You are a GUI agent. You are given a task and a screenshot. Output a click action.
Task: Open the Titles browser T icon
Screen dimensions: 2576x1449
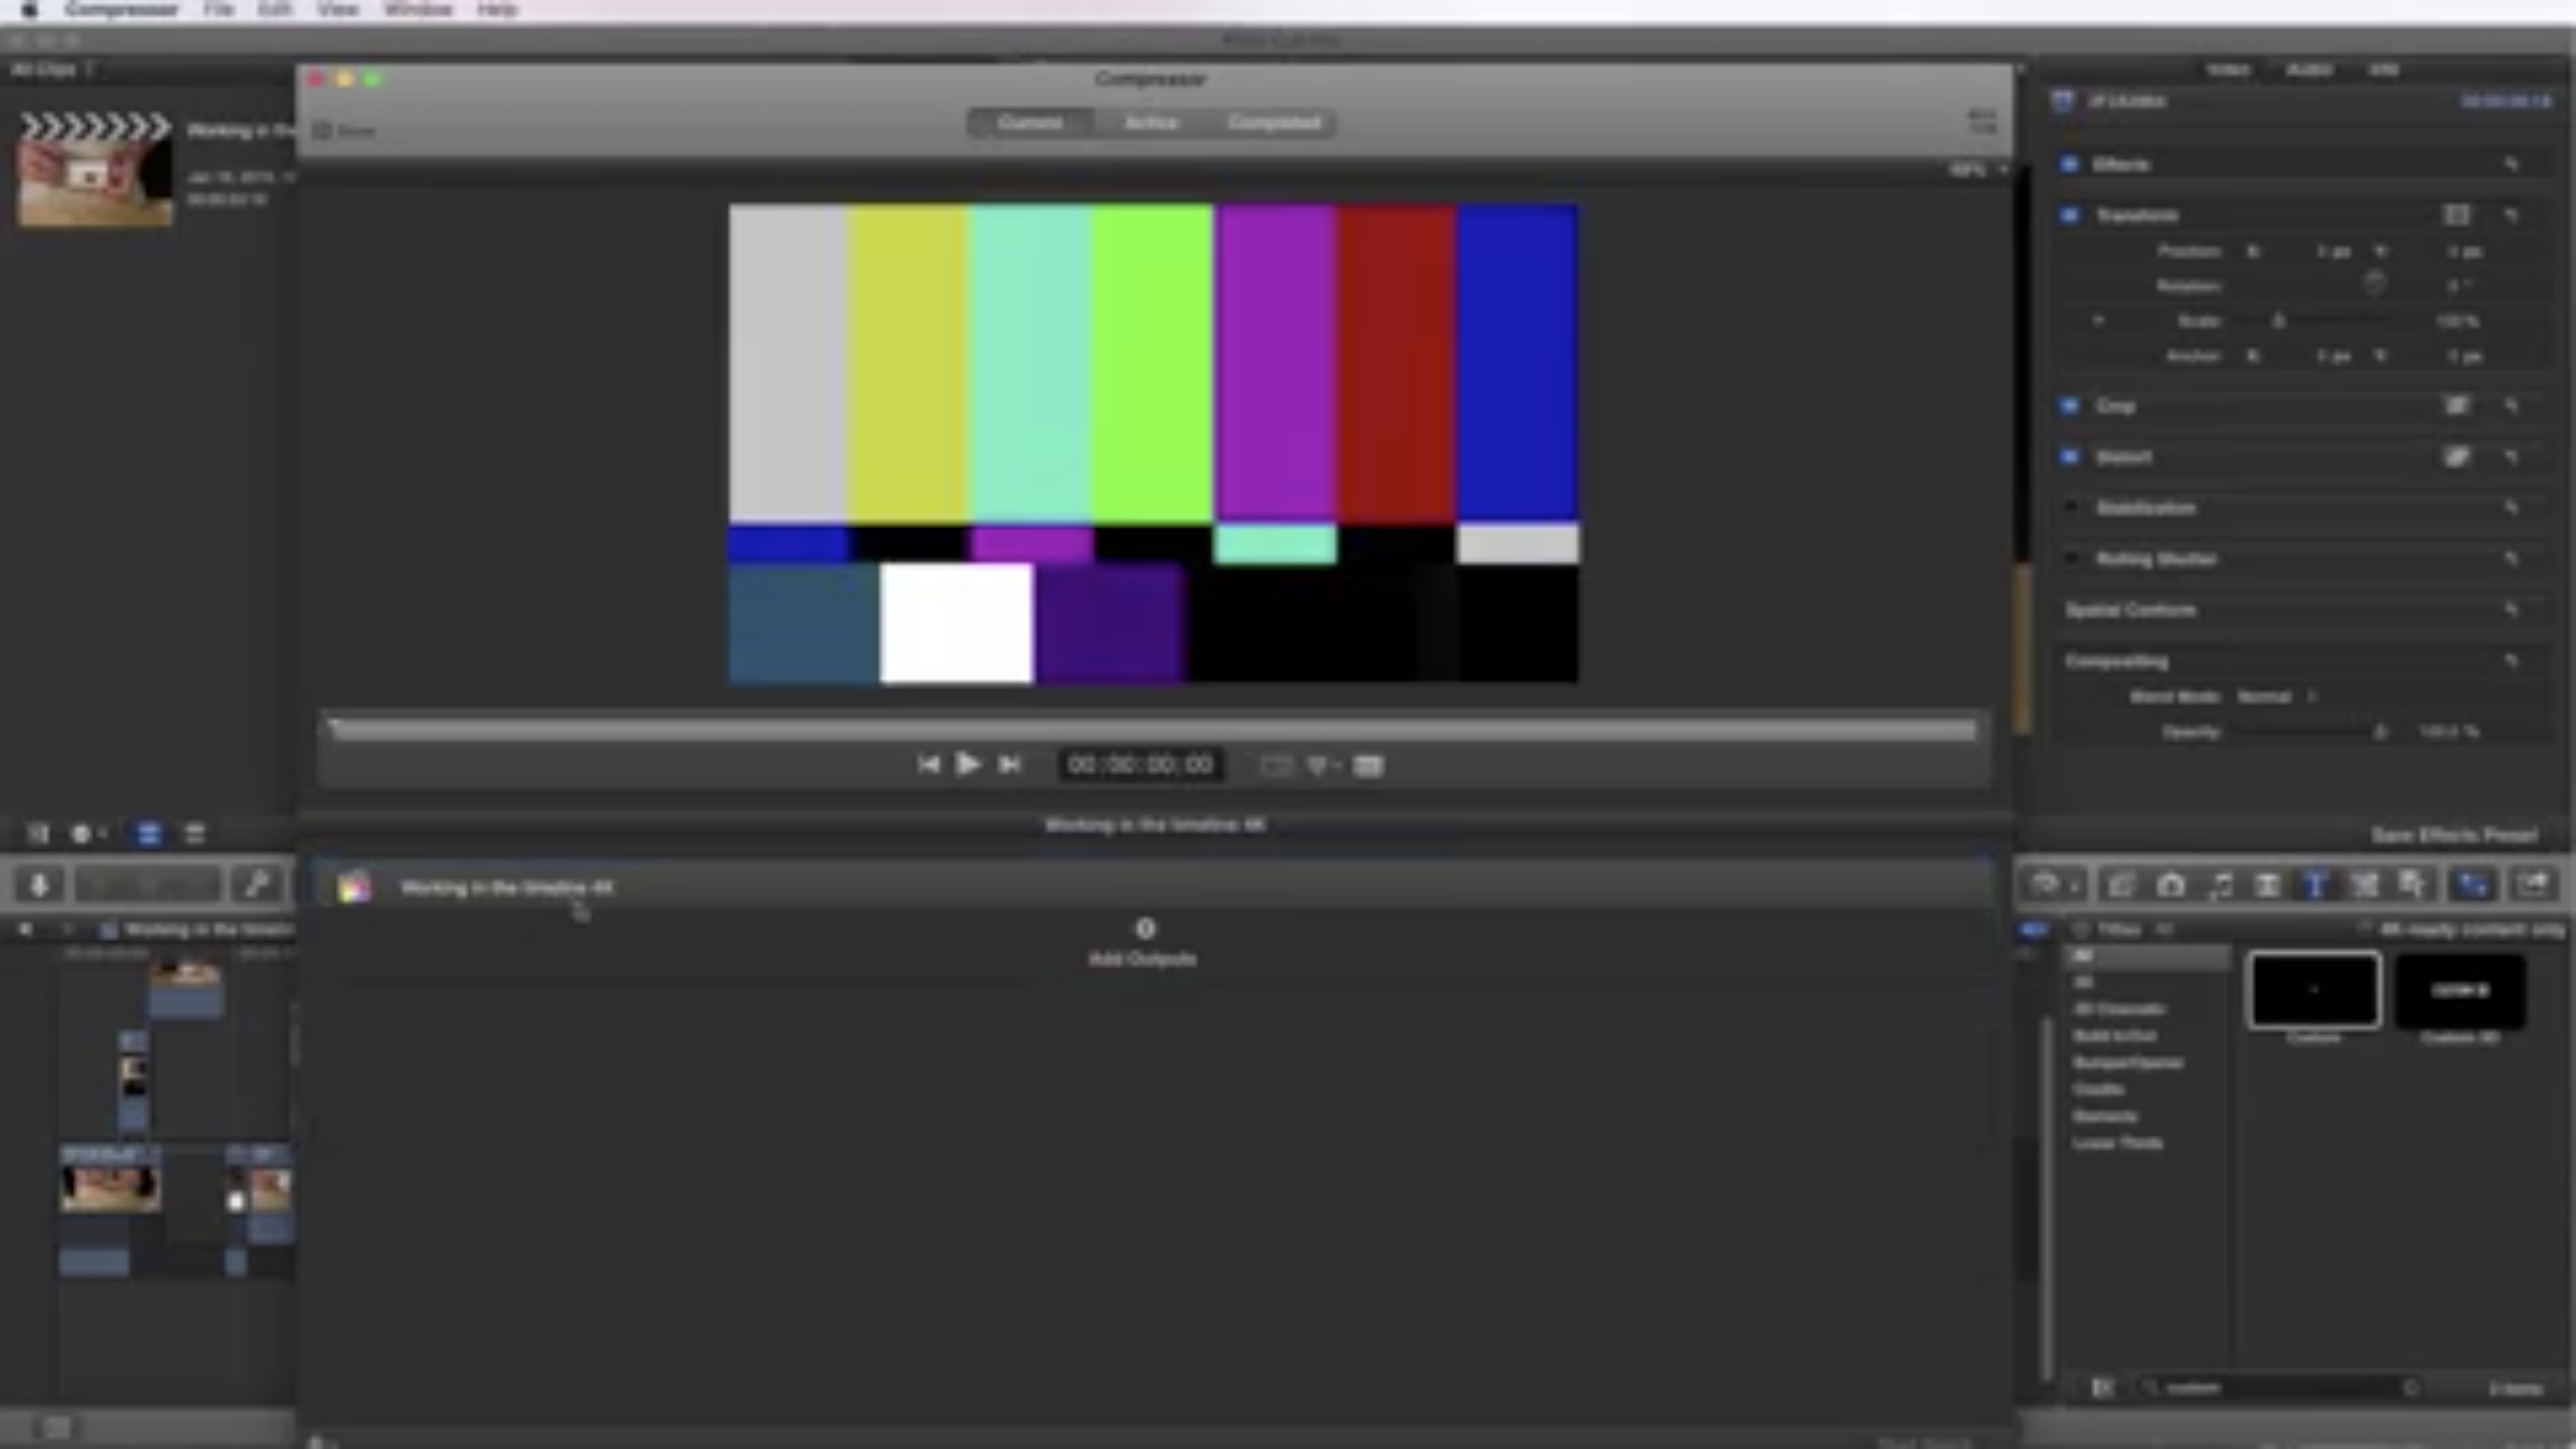[2315, 885]
